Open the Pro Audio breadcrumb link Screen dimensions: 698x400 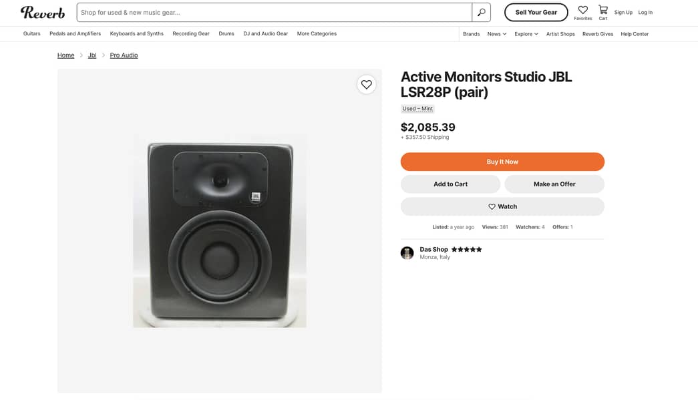(123, 55)
